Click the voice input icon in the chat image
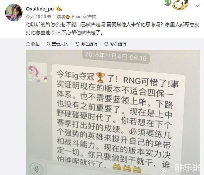 tap(36, 169)
